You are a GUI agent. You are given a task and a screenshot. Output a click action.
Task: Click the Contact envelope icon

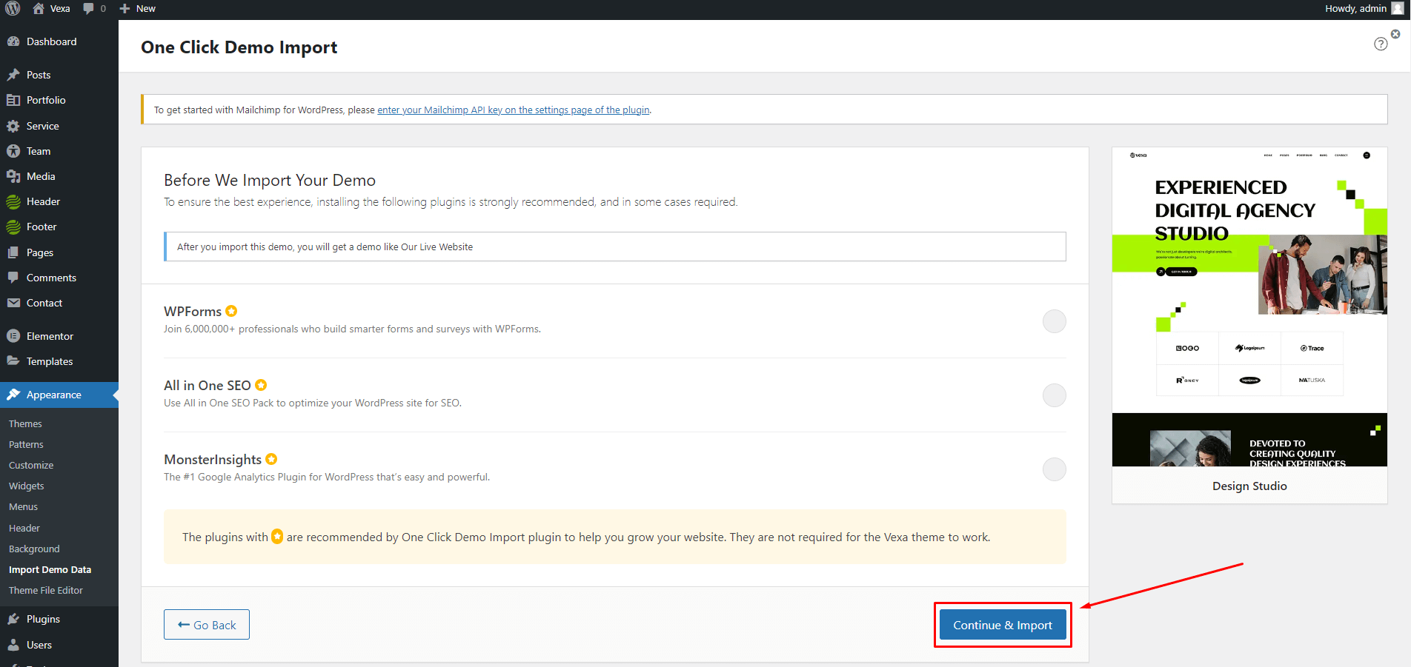[x=13, y=303]
